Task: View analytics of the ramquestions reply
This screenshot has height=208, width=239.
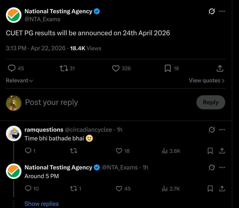Action: (x=165, y=151)
